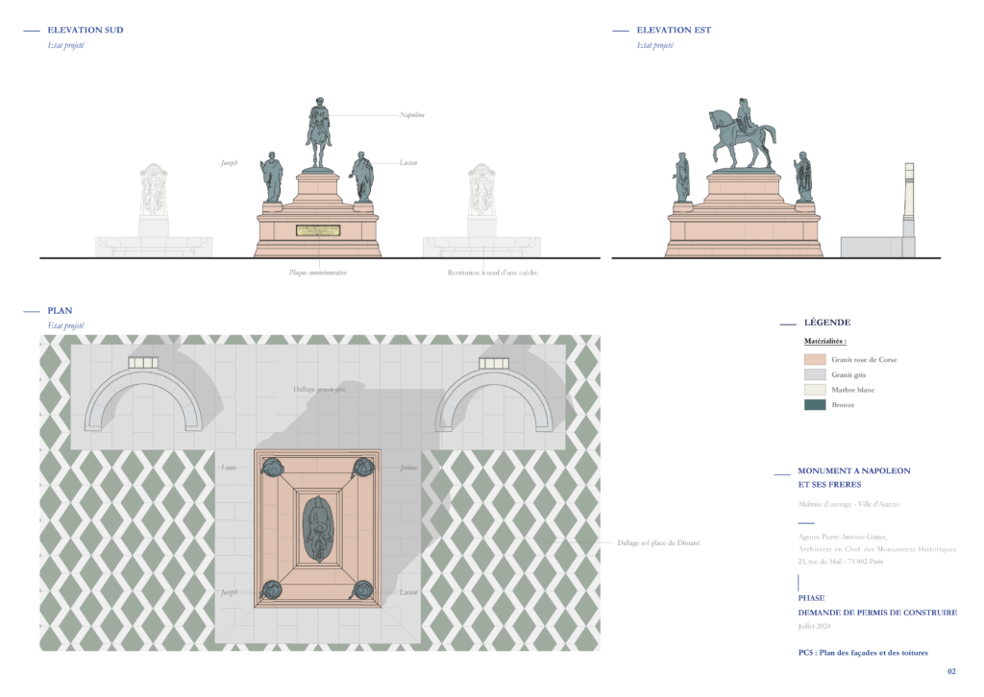
Task: Click the horse statue in the east elevation
Action: pos(742,136)
